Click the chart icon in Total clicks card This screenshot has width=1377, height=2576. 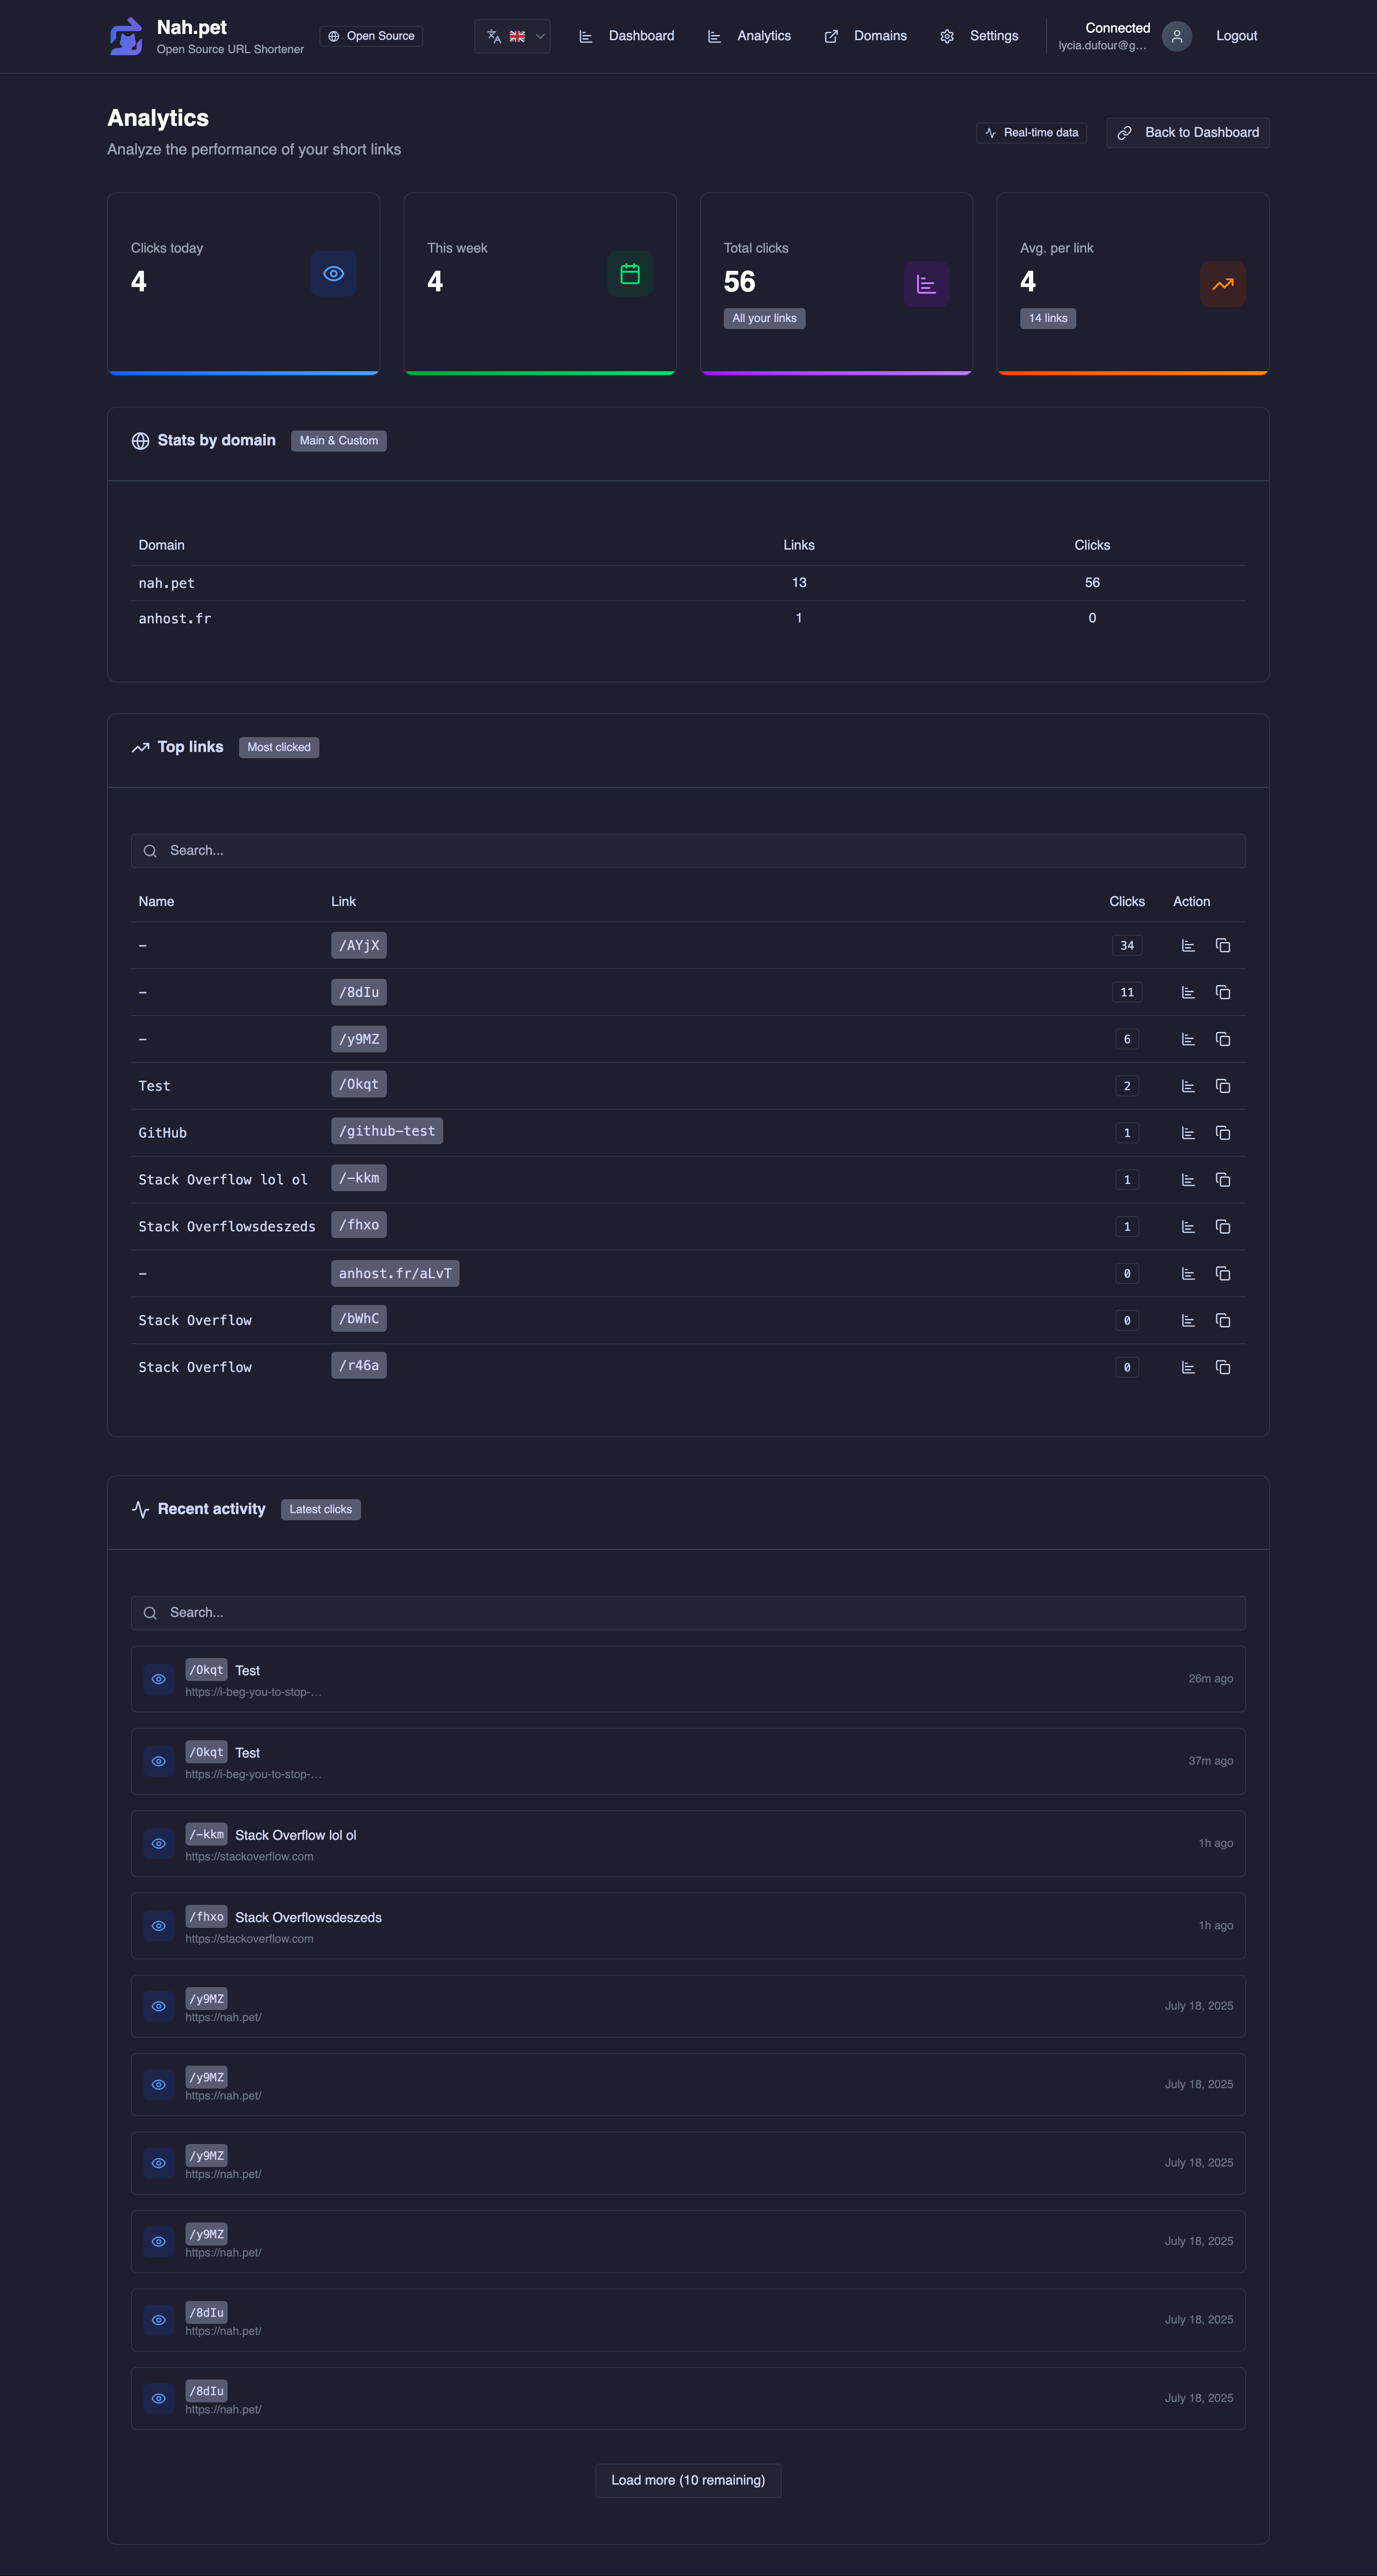click(x=926, y=284)
